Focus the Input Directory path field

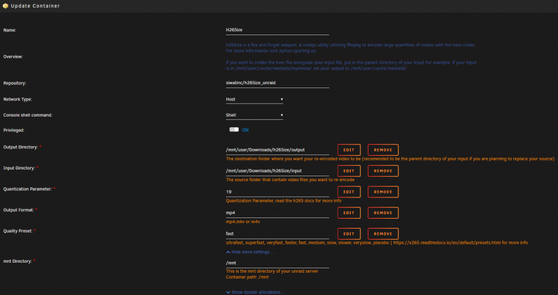(x=277, y=171)
